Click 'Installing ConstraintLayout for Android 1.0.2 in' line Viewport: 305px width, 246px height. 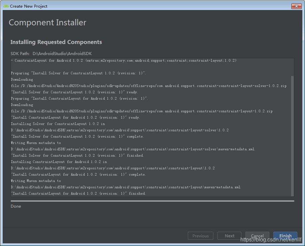59,162
